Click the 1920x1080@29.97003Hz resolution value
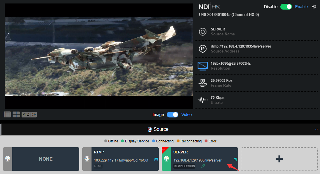This screenshot has height=174, width=320. 231,63
